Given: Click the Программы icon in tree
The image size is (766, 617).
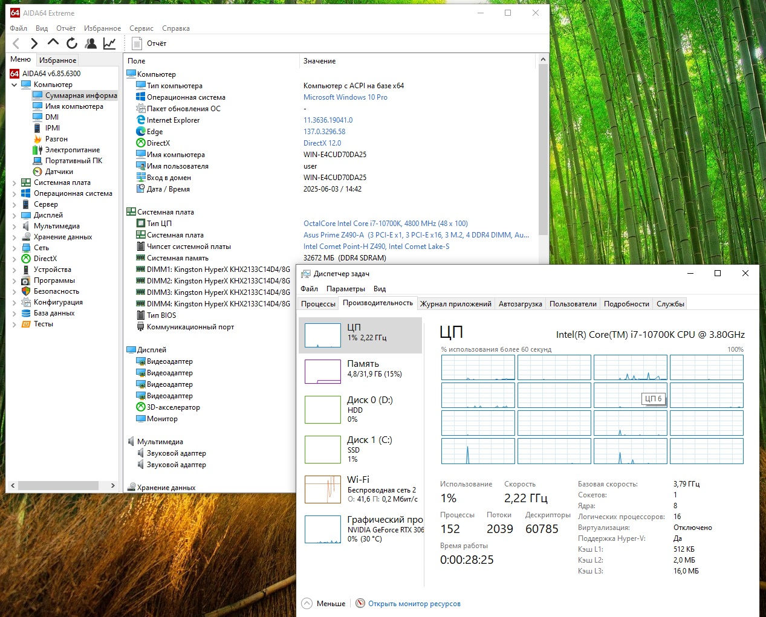Looking at the screenshot, I should [x=26, y=280].
